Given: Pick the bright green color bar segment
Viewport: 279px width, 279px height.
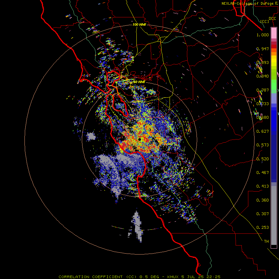Looking at the screenshot, I should (274, 85).
